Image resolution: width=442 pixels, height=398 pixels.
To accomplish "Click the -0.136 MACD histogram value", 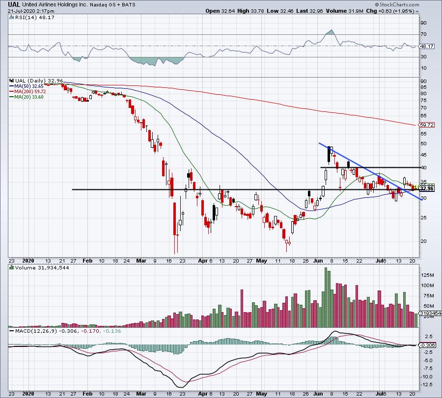I will tap(112, 331).
